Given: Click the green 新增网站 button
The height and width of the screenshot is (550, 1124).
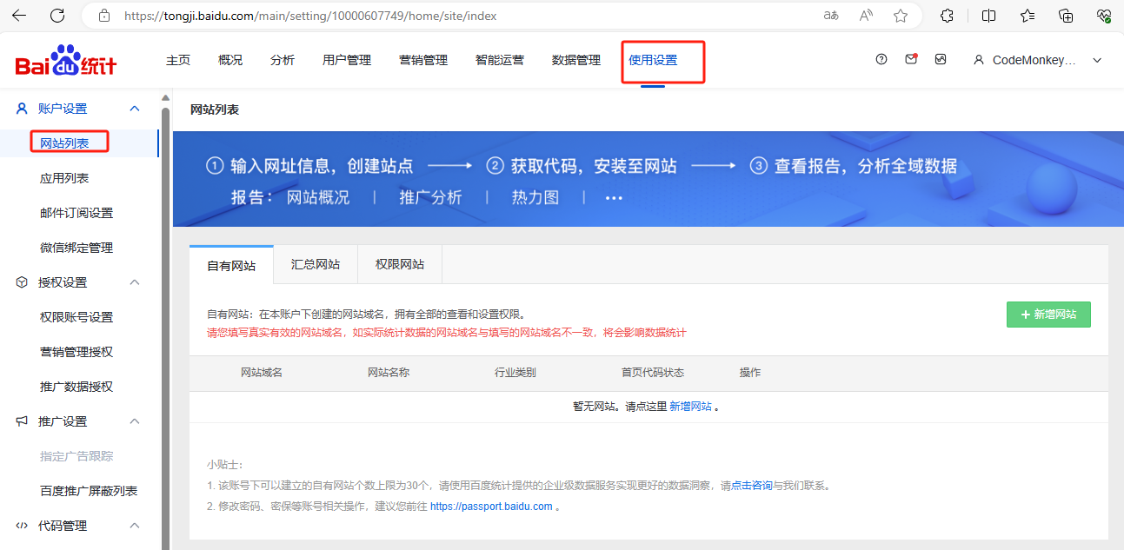Looking at the screenshot, I should tap(1048, 315).
